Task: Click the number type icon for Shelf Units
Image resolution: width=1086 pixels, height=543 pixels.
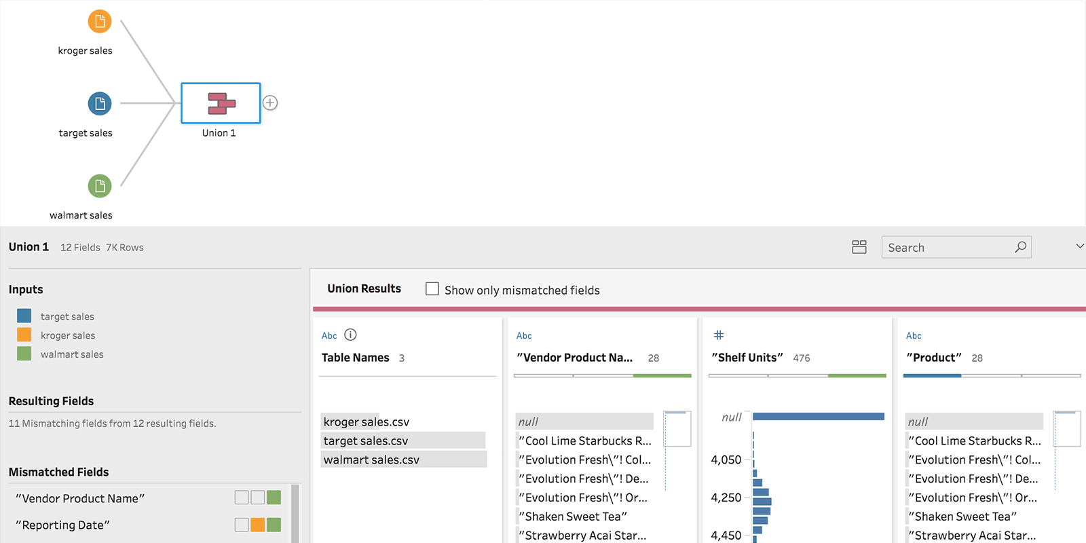Action: point(719,335)
